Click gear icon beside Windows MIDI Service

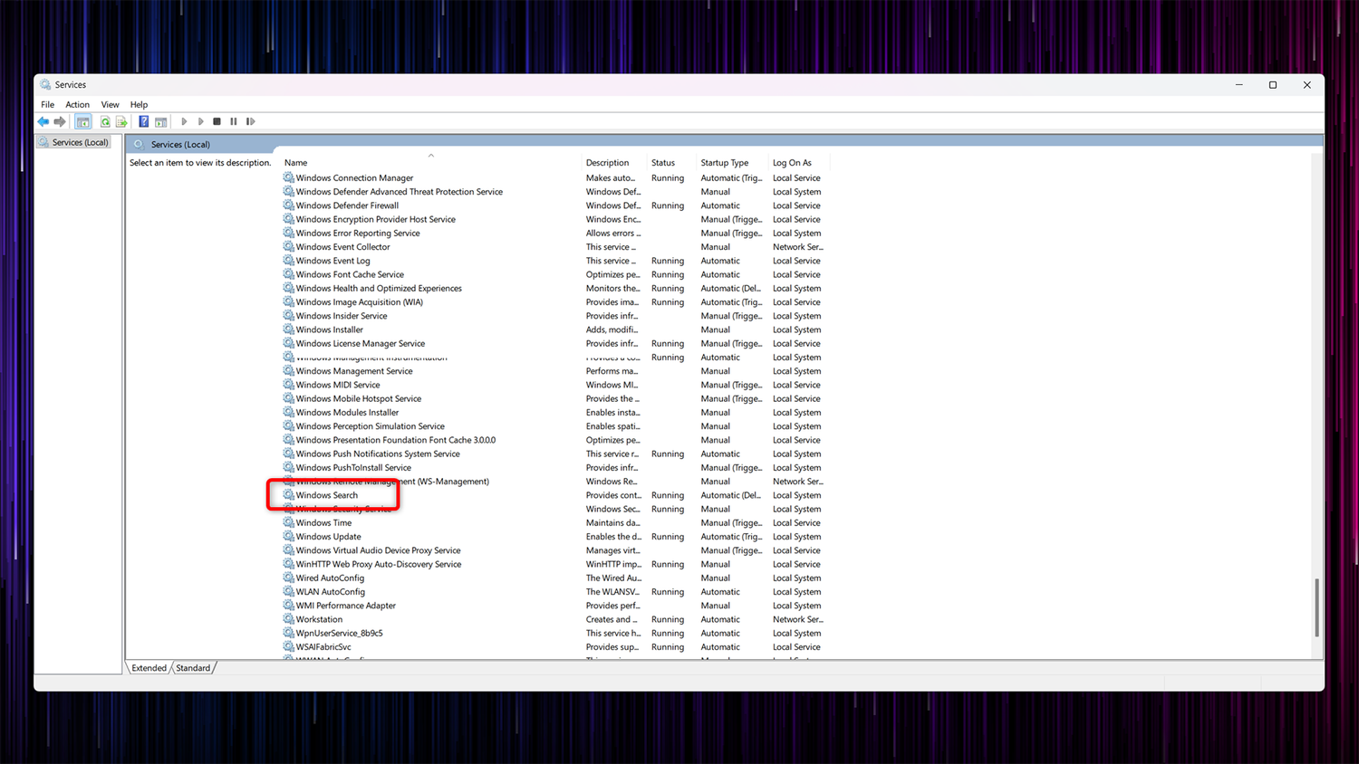pyautogui.click(x=289, y=385)
